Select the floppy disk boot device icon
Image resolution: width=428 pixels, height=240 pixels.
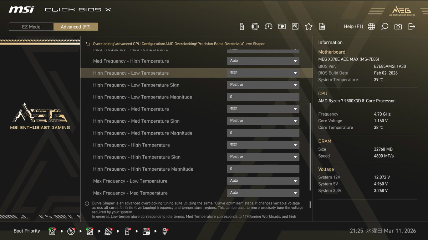click(x=146, y=231)
